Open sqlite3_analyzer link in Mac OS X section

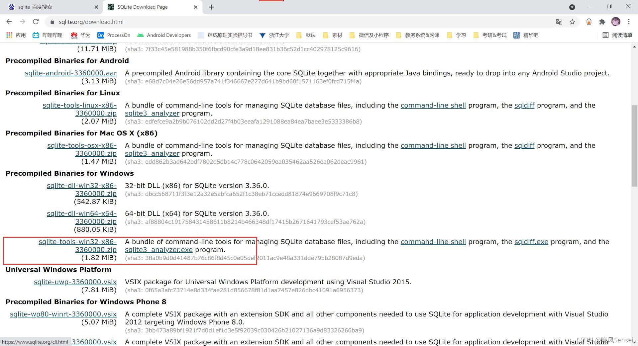coord(152,153)
